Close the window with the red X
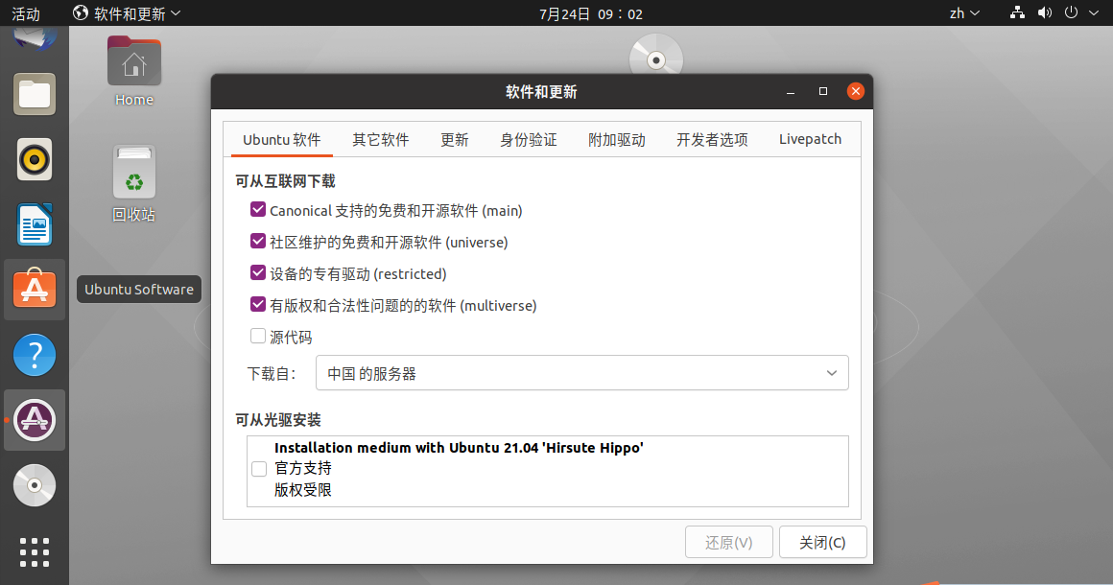Viewport: 1113px width, 585px height. pyautogui.click(x=855, y=91)
